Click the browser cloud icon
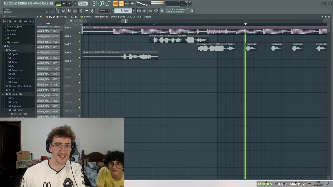333x187 pixels. click(x=25, y=21)
